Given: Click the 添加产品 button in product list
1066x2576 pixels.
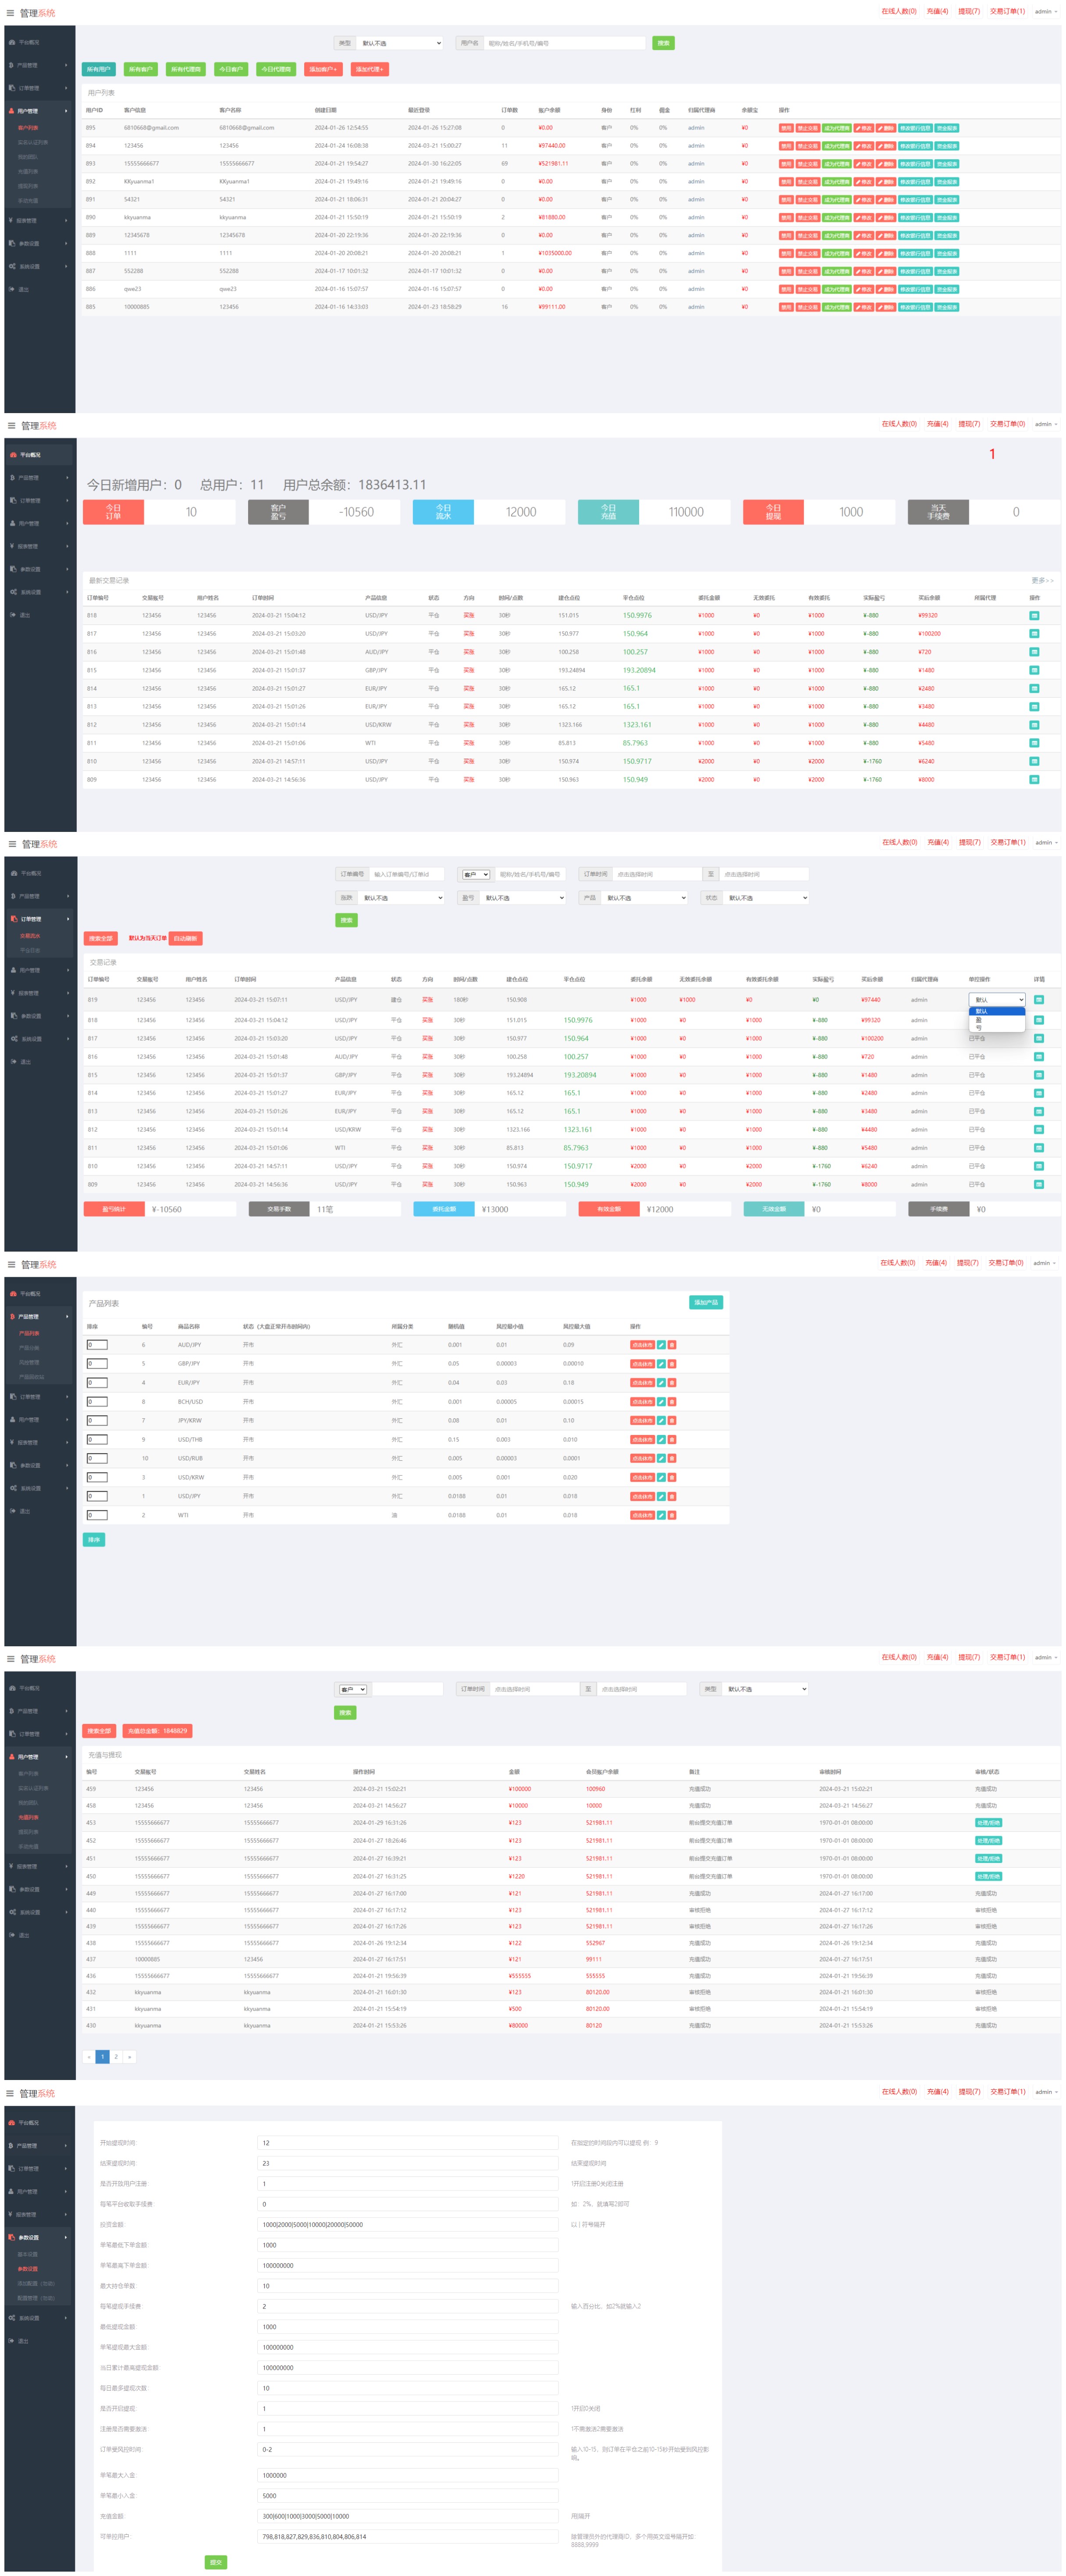Looking at the screenshot, I should point(705,1303).
